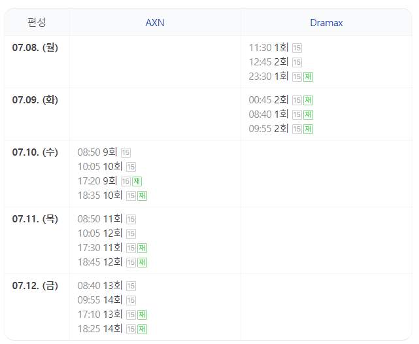419x344 pixels.
Task: Click the green 재 badge at 18:35
Action: click(142, 196)
